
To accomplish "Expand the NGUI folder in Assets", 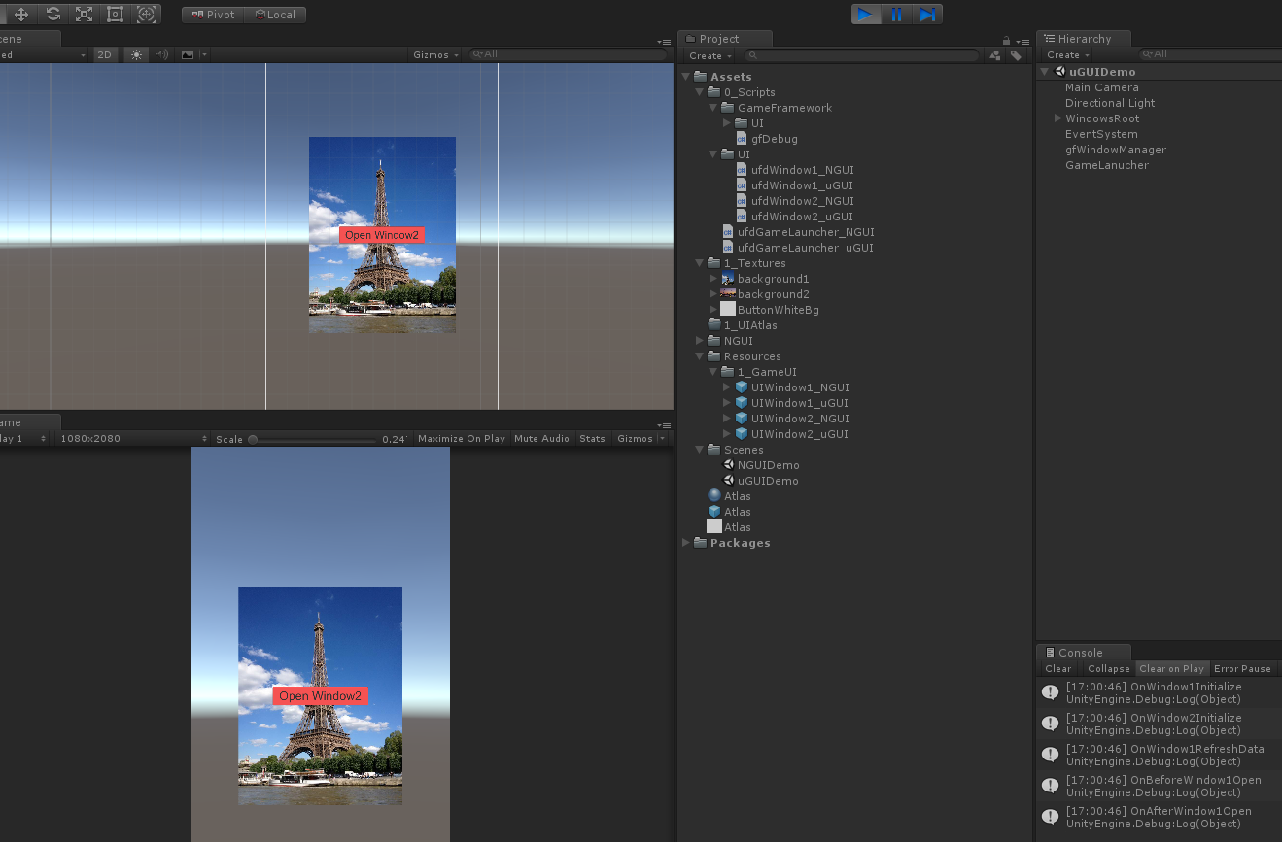I will [700, 341].
